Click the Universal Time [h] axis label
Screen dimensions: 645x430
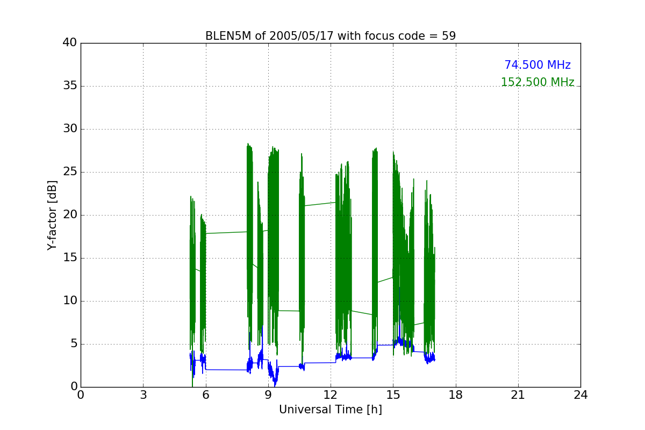pos(331,410)
